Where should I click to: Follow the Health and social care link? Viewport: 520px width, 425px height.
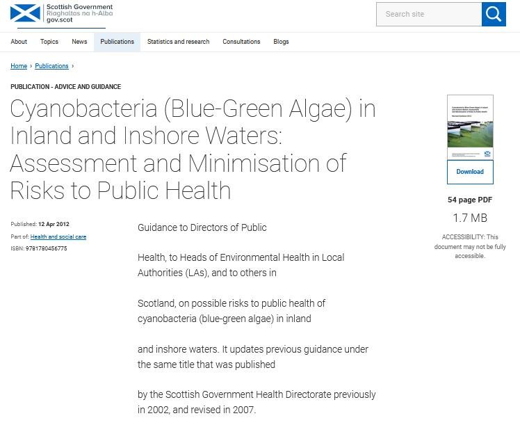point(58,236)
